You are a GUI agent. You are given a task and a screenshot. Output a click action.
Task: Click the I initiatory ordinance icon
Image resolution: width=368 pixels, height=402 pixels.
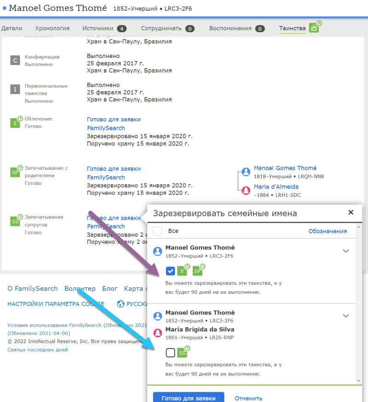pos(15,89)
